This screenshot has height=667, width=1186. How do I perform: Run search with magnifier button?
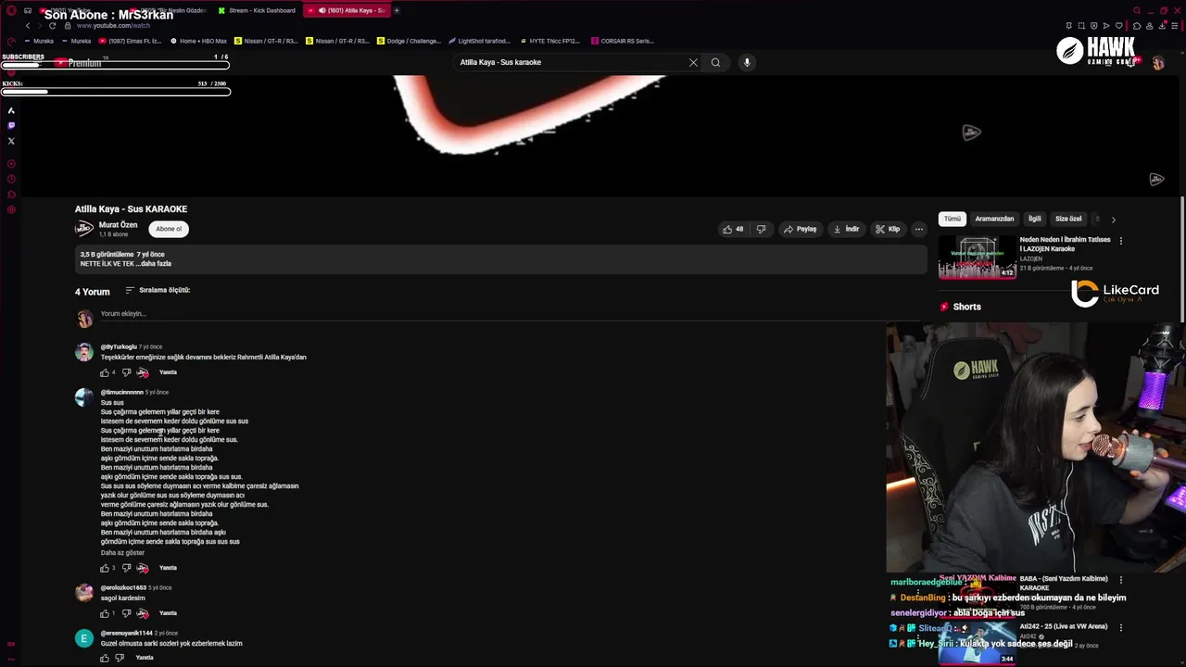715,62
